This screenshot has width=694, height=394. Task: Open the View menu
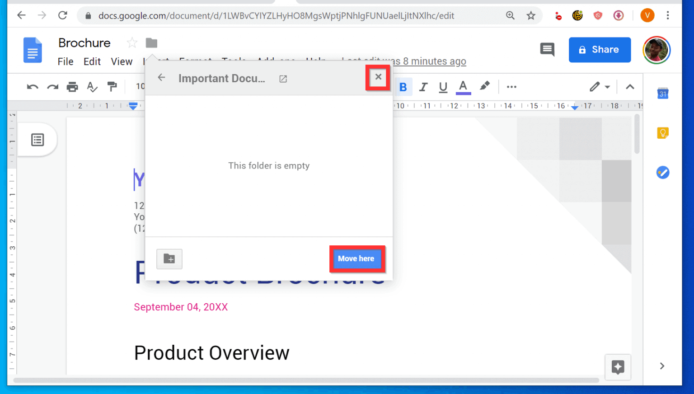coord(121,61)
